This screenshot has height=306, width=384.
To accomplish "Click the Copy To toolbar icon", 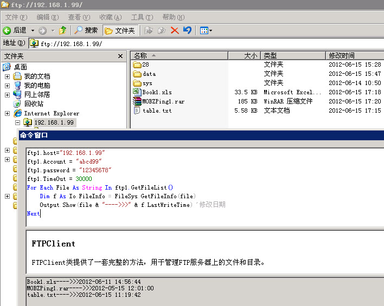I will click(x=162, y=30).
